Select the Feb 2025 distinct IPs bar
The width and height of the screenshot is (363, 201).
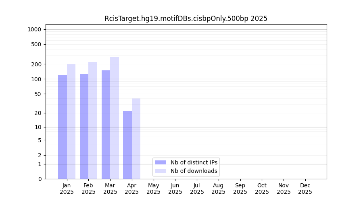click(x=84, y=126)
